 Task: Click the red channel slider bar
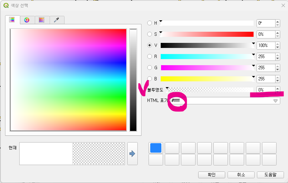pos(207,57)
